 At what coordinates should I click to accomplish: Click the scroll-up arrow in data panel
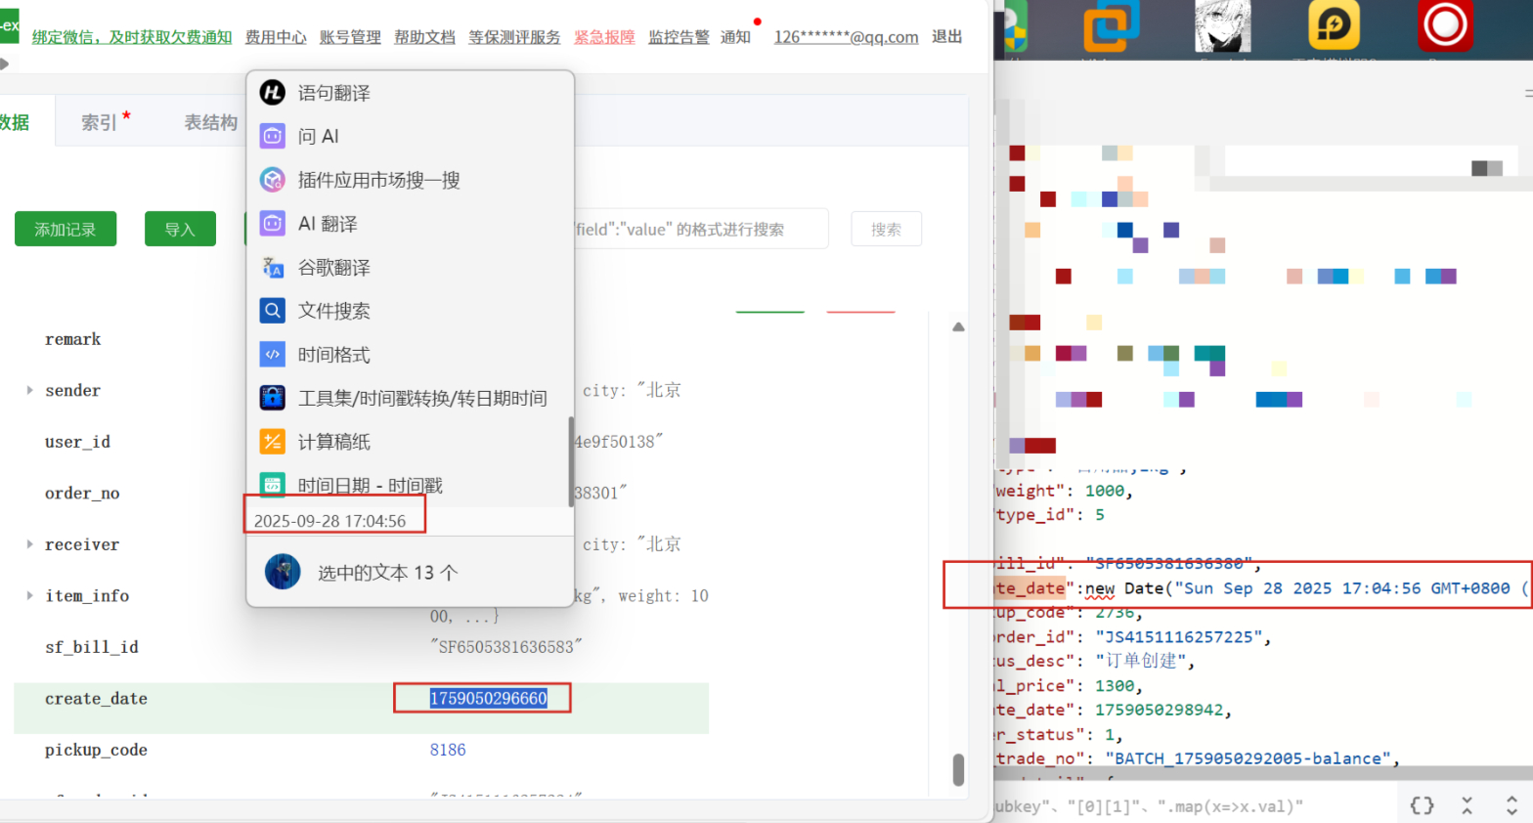[x=958, y=327]
